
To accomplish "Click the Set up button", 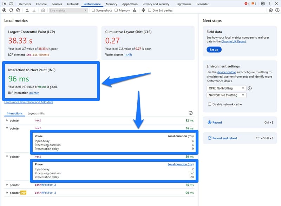I will coord(214,49).
